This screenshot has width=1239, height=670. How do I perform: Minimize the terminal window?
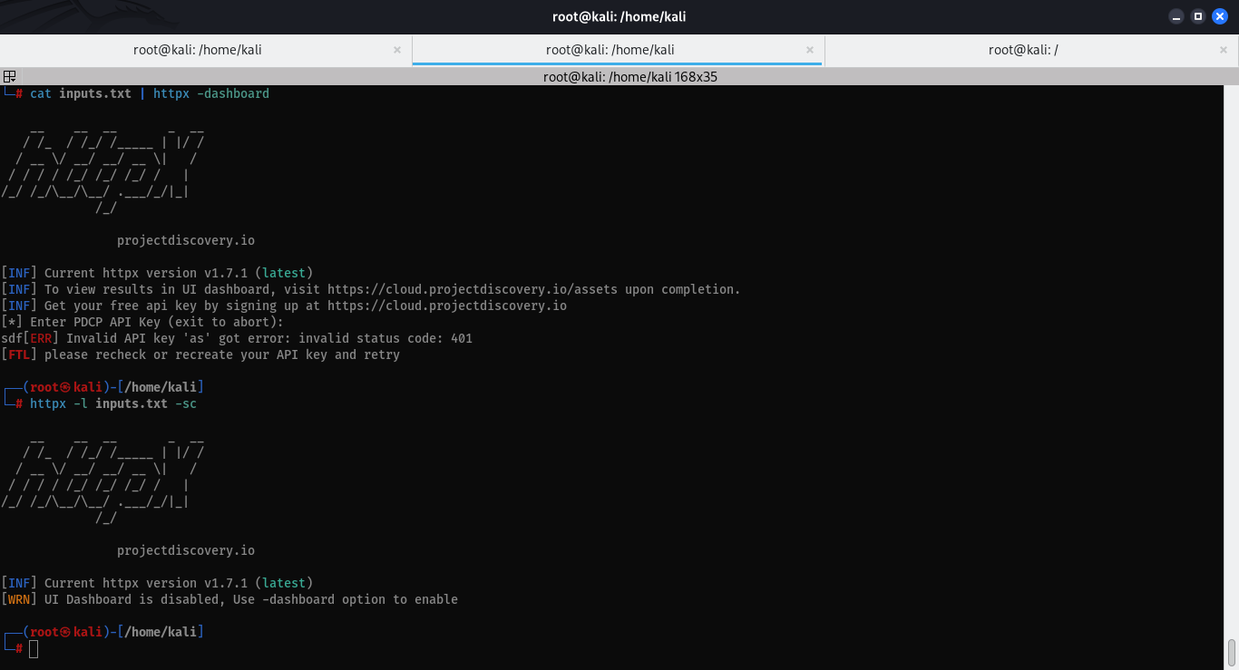tap(1176, 16)
